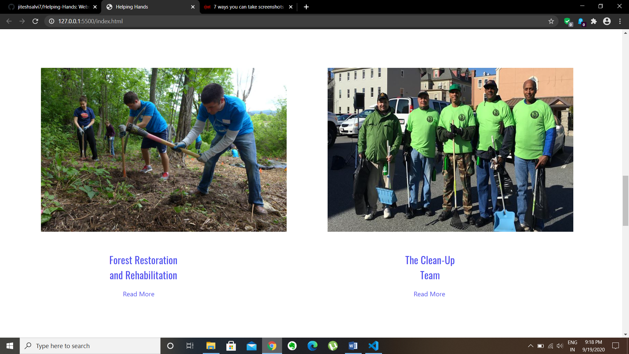Open the Chrome three-dot menu
Viewport: 629px width, 354px height.
(620, 21)
